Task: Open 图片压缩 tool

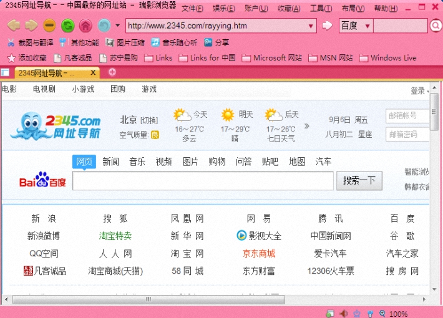Action: tap(125, 42)
